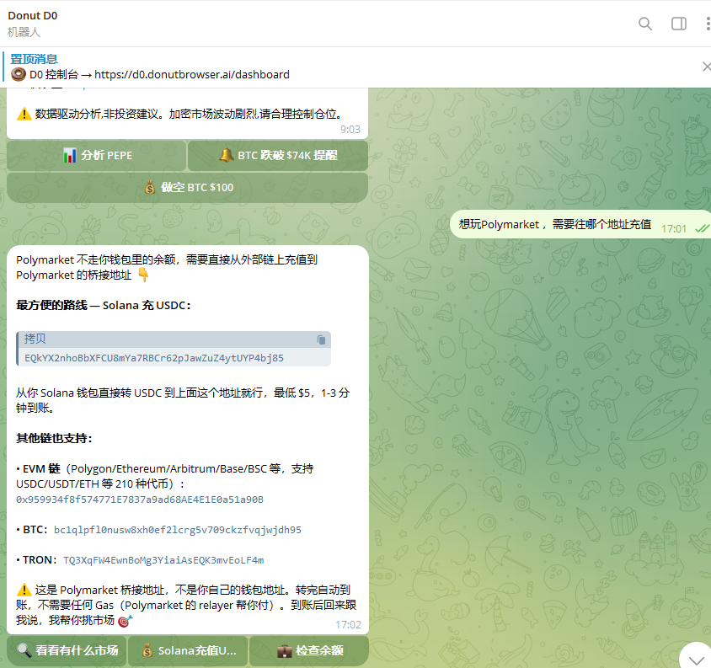Open the chat search icon
The width and height of the screenshot is (711, 668).
pos(644,24)
